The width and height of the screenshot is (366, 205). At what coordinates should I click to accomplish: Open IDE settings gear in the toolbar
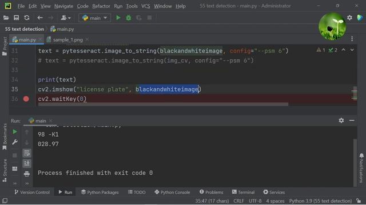[x=349, y=18]
